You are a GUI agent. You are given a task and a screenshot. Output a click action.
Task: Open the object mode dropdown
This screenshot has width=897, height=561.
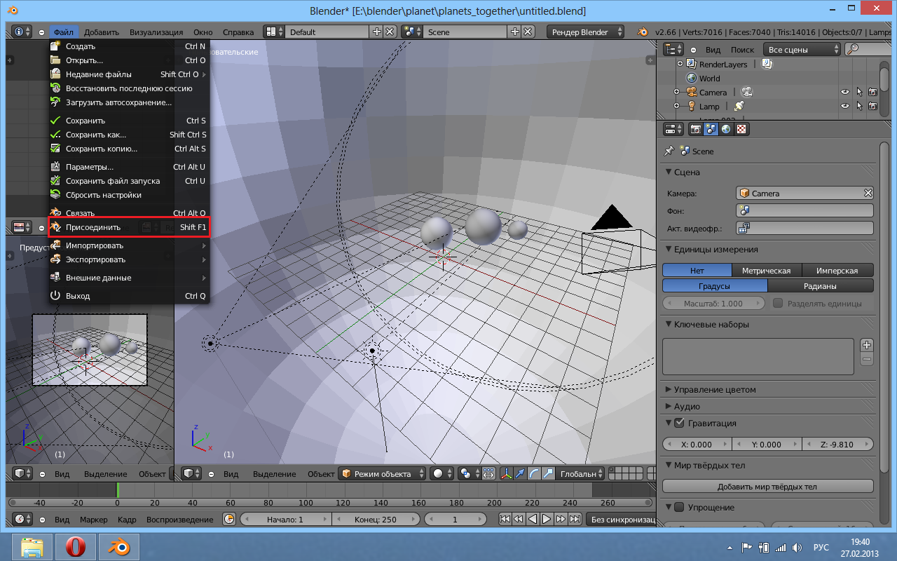point(381,474)
